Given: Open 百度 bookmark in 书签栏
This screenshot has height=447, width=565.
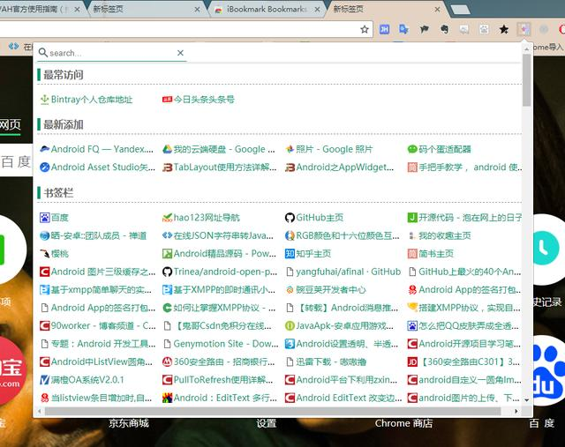Looking at the screenshot, I should (x=54, y=218).
